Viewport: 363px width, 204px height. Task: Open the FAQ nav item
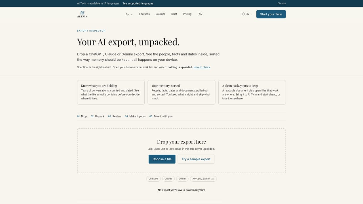pos(200,14)
